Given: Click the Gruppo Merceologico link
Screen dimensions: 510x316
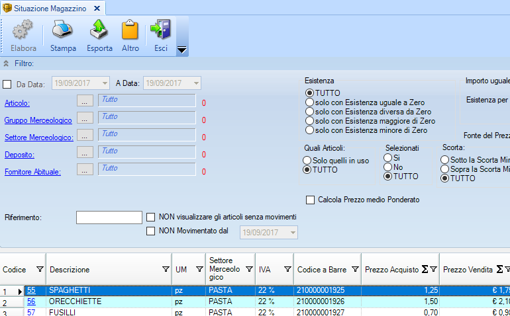Looking at the screenshot, I should point(38,120).
